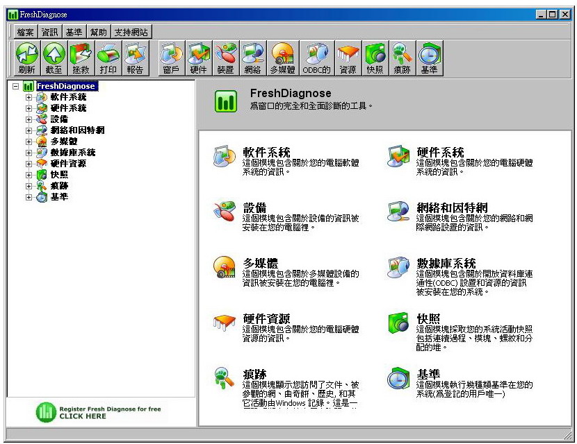Open the 硬件資源 module in main panel
This screenshot has width=577, height=444.
[266, 319]
